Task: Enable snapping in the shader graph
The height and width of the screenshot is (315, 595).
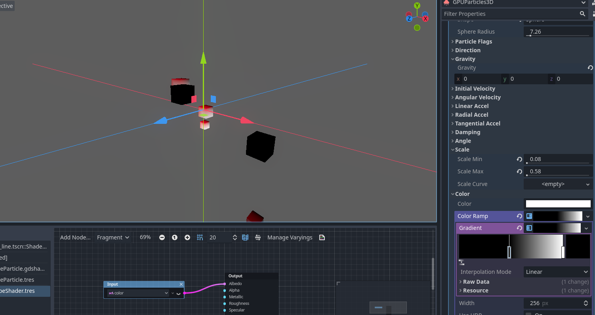Action: pyautogui.click(x=200, y=237)
